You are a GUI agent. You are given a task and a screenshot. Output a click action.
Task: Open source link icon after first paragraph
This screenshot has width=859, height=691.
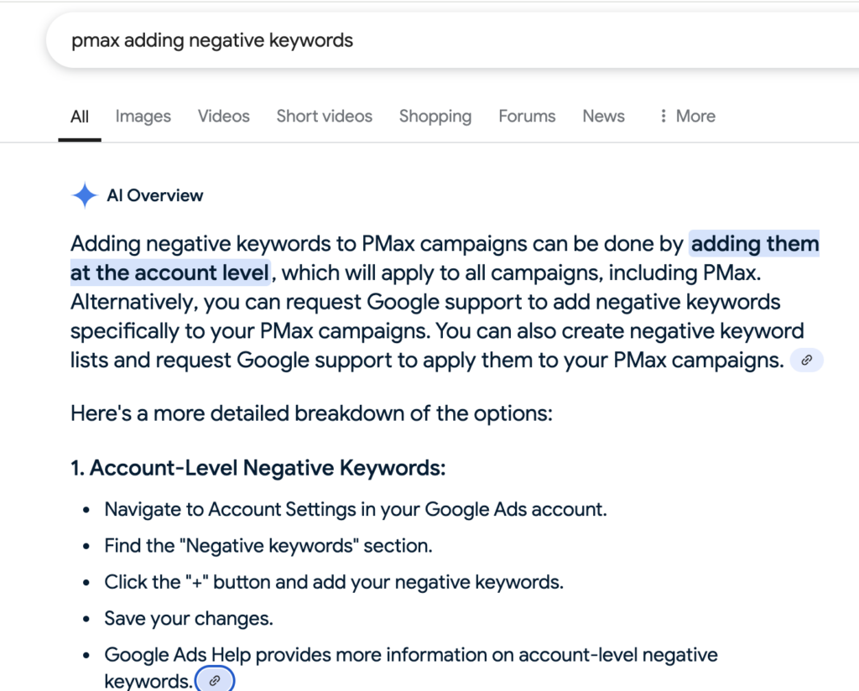(x=806, y=361)
